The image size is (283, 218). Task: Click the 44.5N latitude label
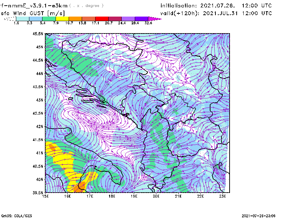point(38,60)
